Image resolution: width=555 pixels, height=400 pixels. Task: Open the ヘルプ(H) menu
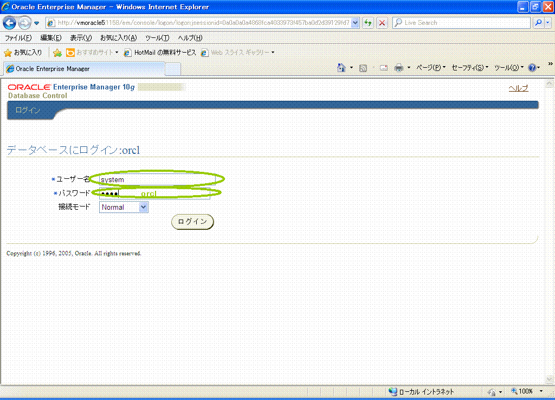tap(190, 38)
